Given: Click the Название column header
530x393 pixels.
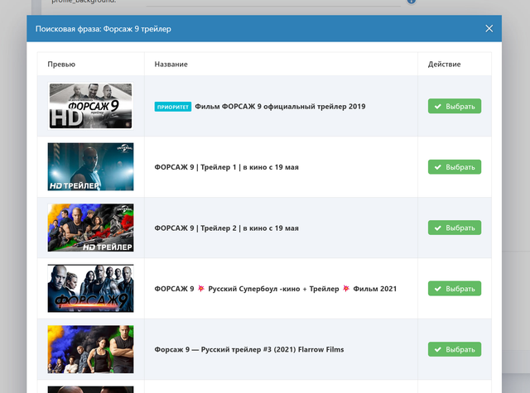Looking at the screenshot, I should pos(171,65).
